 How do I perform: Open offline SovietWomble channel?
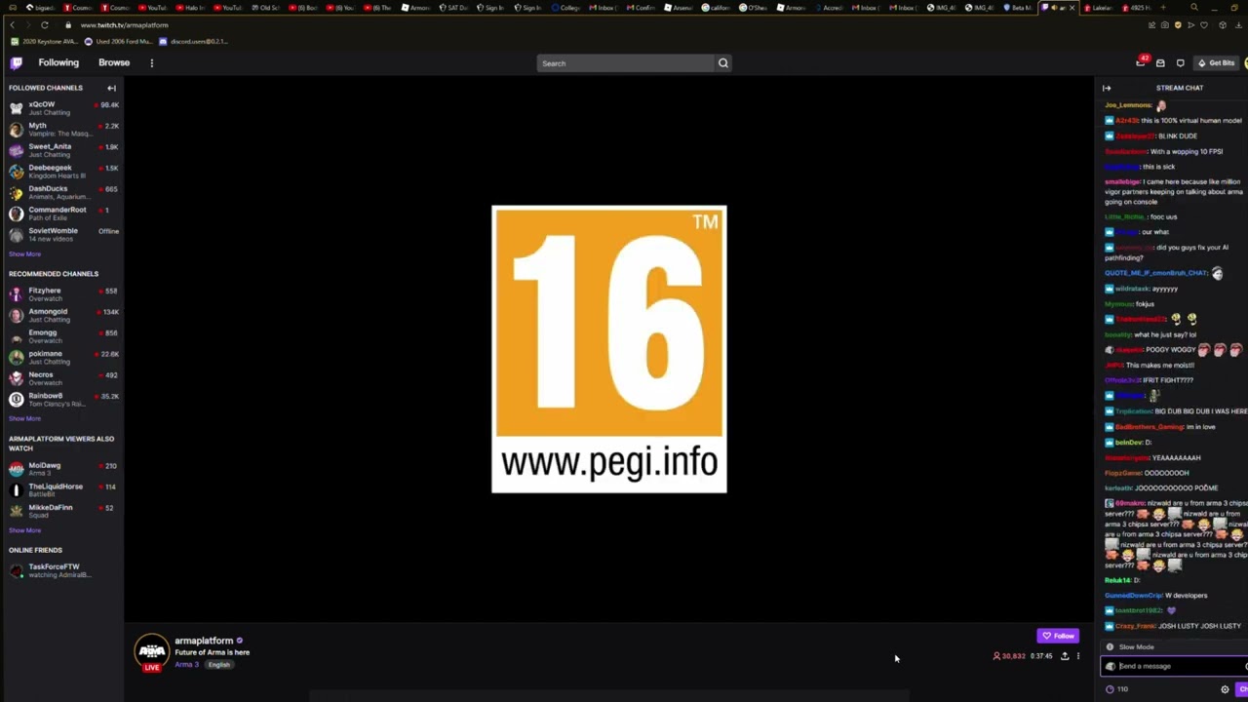63,235
